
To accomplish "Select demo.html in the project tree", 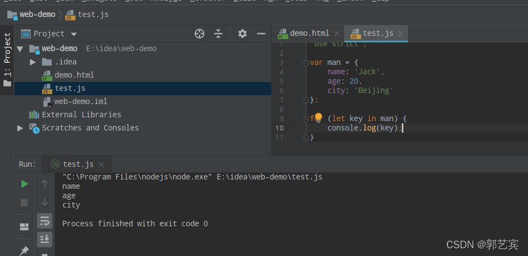I will point(74,75).
